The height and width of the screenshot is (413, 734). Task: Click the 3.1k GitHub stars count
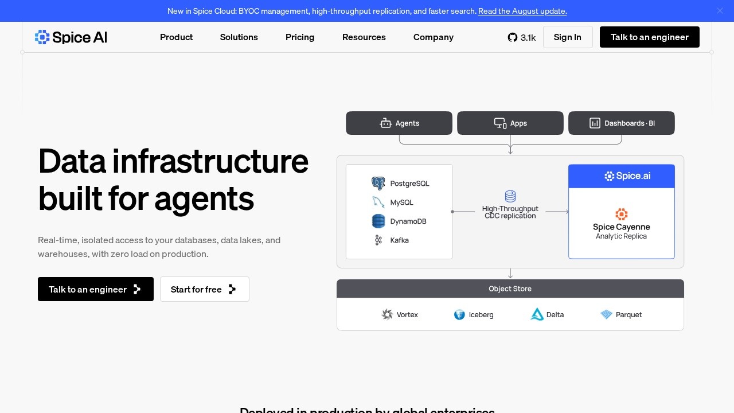click(x=528, y=38)
